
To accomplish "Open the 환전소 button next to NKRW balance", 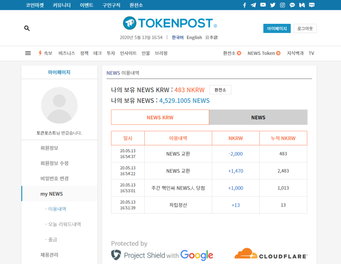I will click(x=220, y=89).
